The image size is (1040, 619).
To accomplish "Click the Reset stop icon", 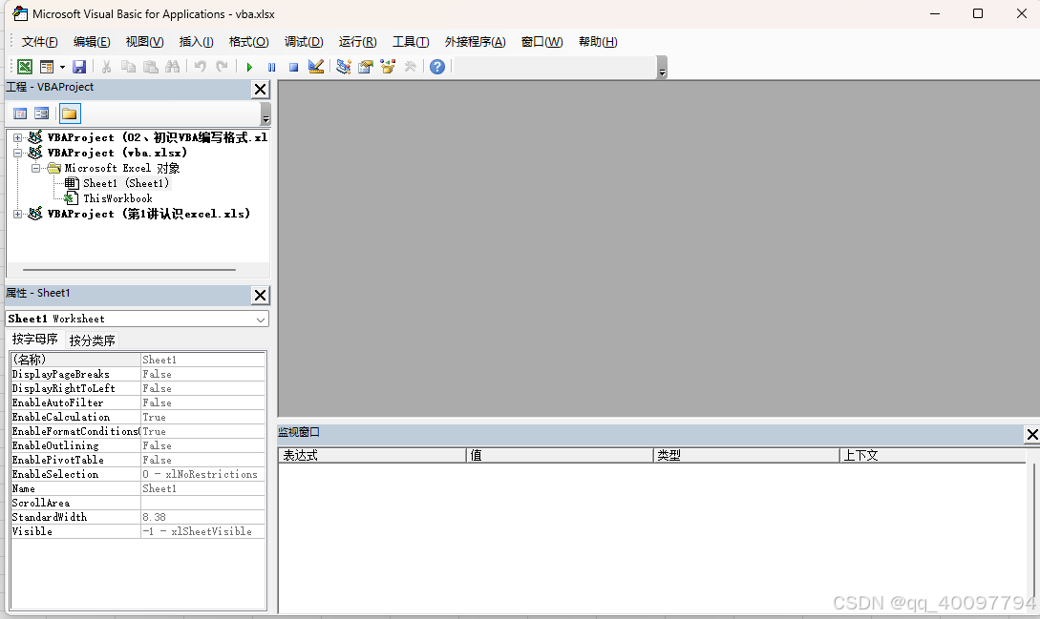I will point(293,67).
